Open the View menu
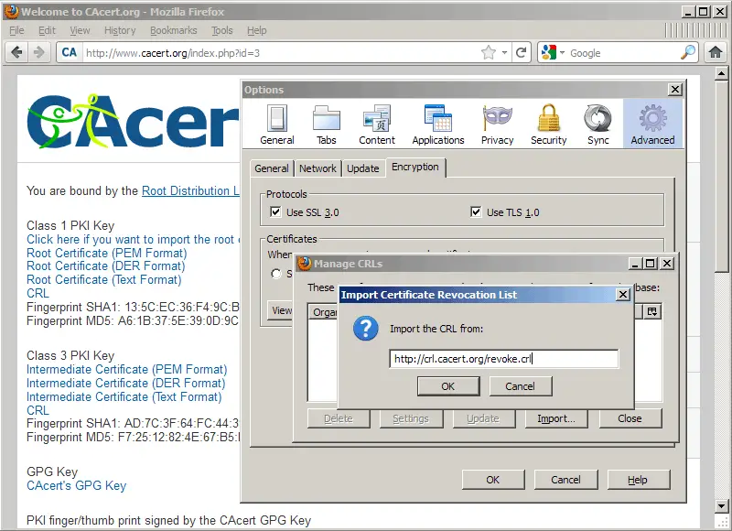 [x=80, y=30]
